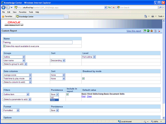Open the IE Home button dropdown arrow
Screen dimensions: 166x124
(x=149, y=16)
